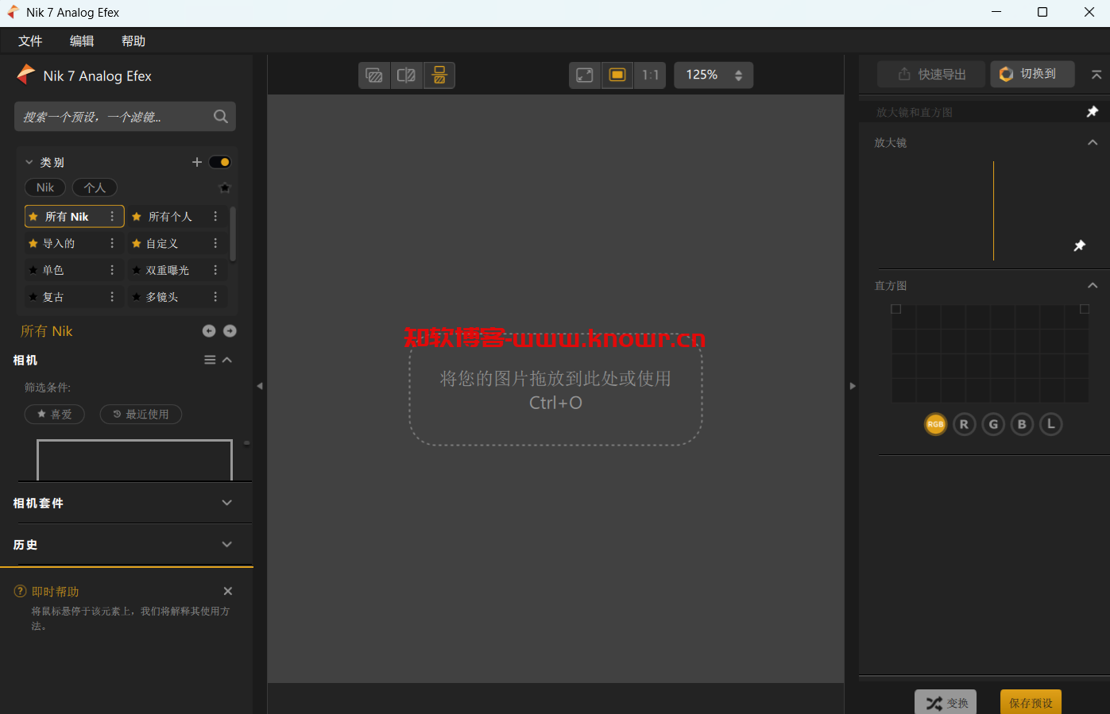
Task: Filter presets by 最近使用
Action: tap(141, 414)
